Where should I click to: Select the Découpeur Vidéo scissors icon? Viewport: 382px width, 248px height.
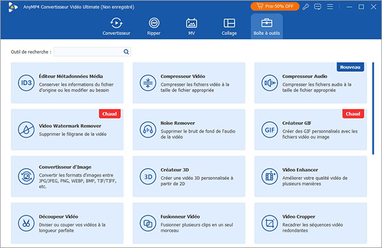tap(26, 223)
